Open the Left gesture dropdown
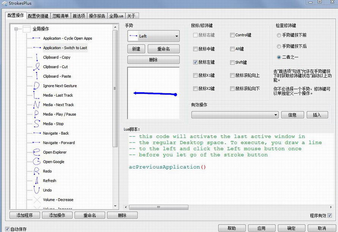Image resolution: width=338 pixels, height=232 pixels. 154,36
